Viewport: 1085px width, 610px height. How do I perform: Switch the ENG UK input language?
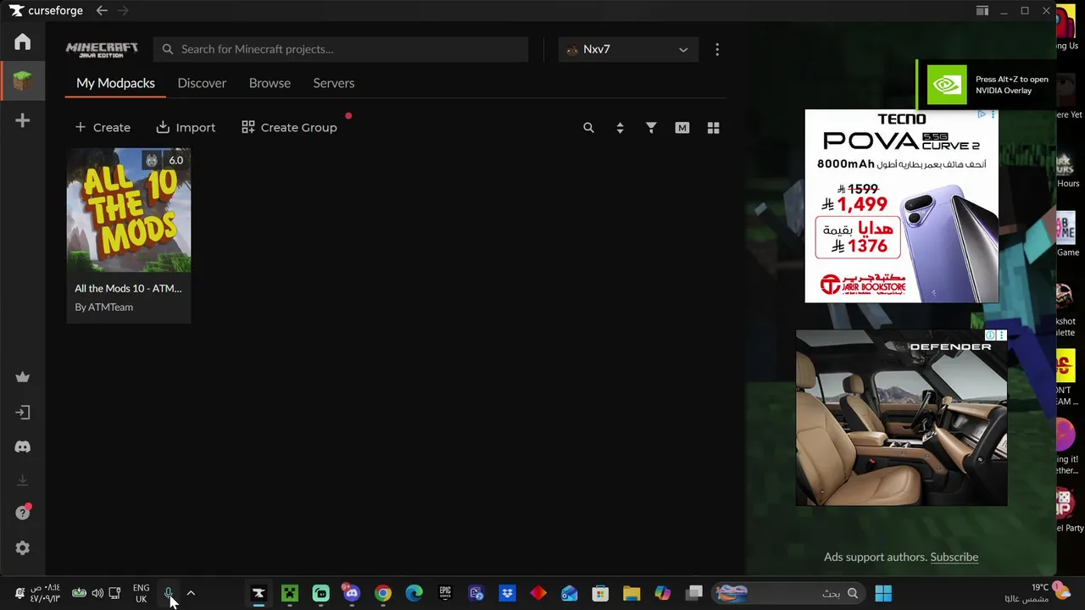(x=141, y=593)
